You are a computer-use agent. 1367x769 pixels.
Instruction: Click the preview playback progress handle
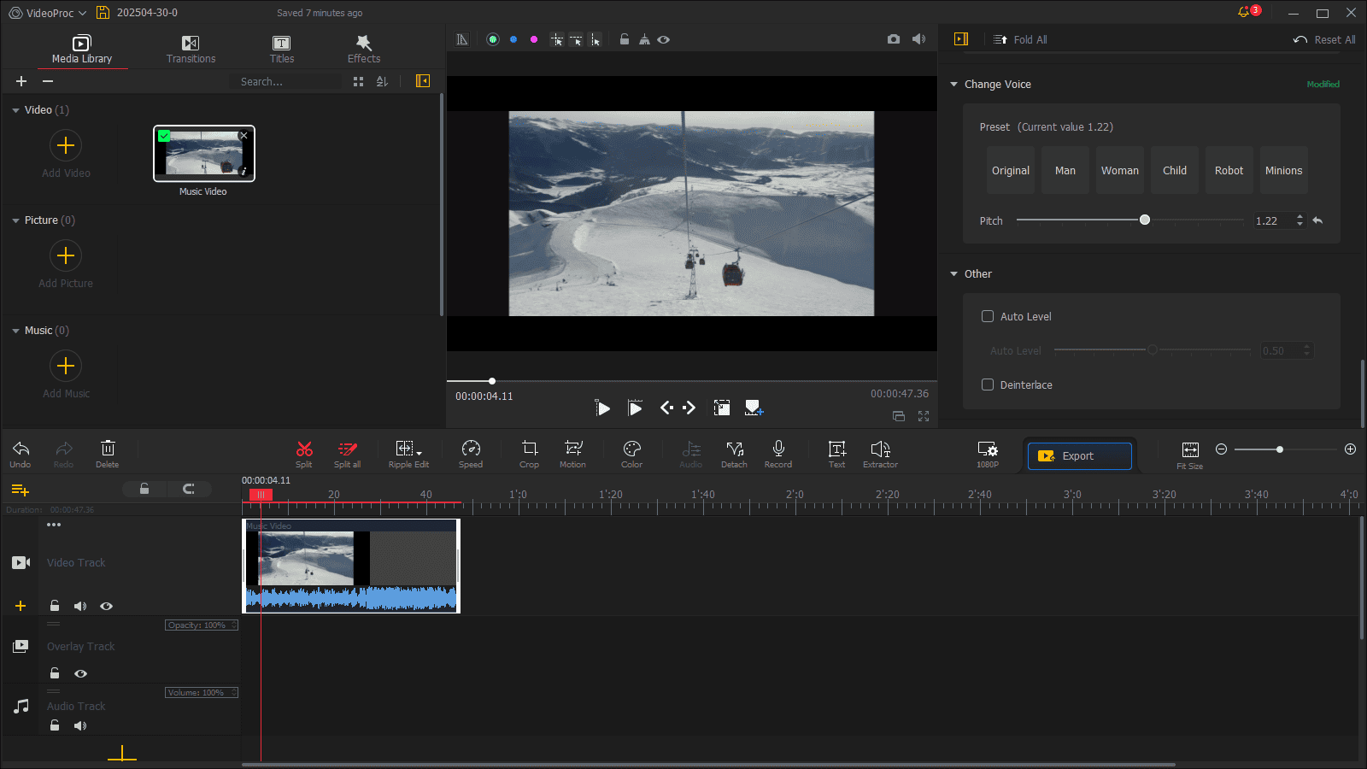tap(492, 381)
